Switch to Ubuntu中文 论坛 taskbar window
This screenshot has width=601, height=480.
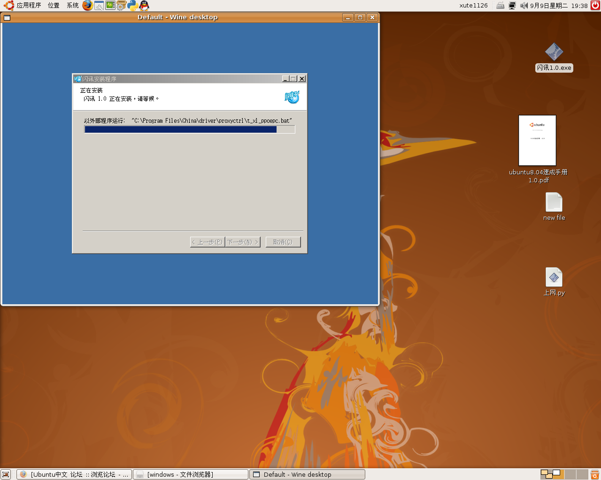point(74,474)
